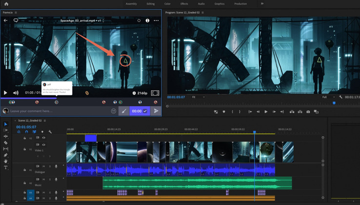Viewport: 360px width, 205px height.
Task: Toggle the comment timestamp 00:00 checkbox
Action: coord(145,111)
